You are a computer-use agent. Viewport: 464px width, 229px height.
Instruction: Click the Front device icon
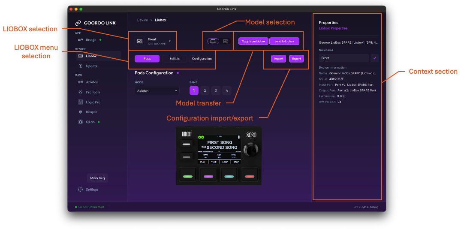(x=140, y=41)
